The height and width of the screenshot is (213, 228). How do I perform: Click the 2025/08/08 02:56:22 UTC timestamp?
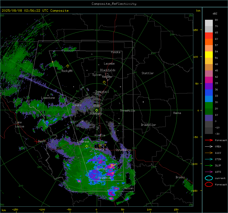(x=35, y=11)
